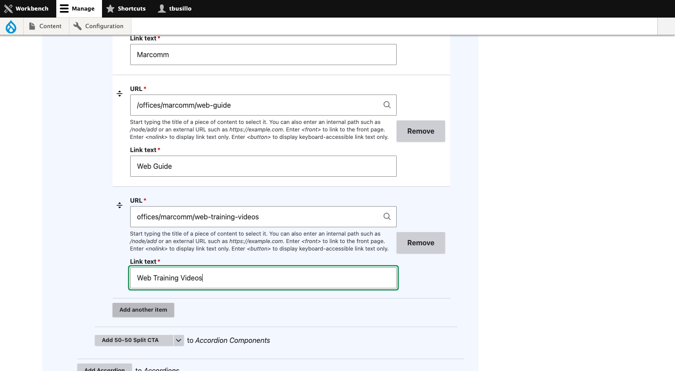Image resolution: width=675 pixels, height=371 pixels.
Task: Click the Add another item button
Action: tap(143, 310)
